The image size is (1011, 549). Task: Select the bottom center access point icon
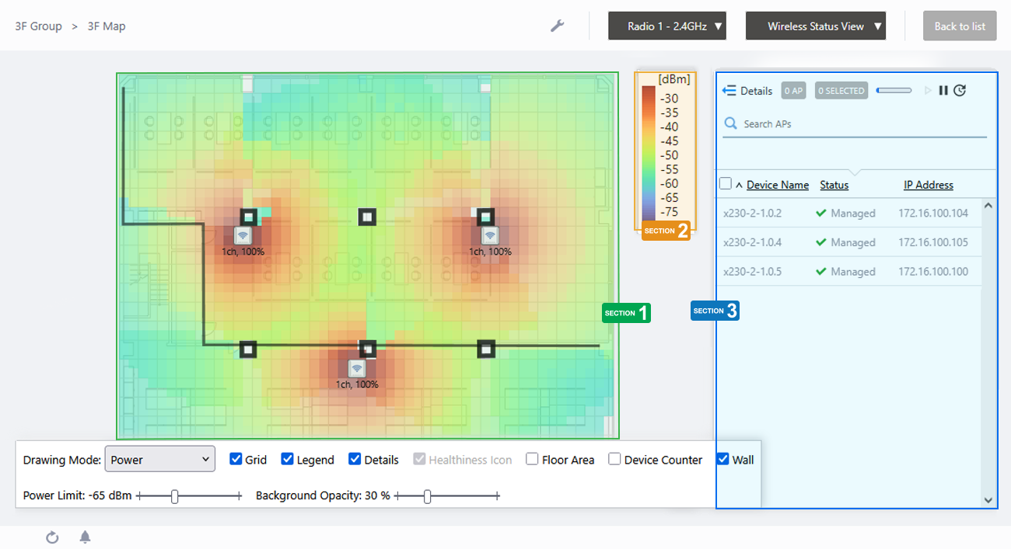(357, 368)
